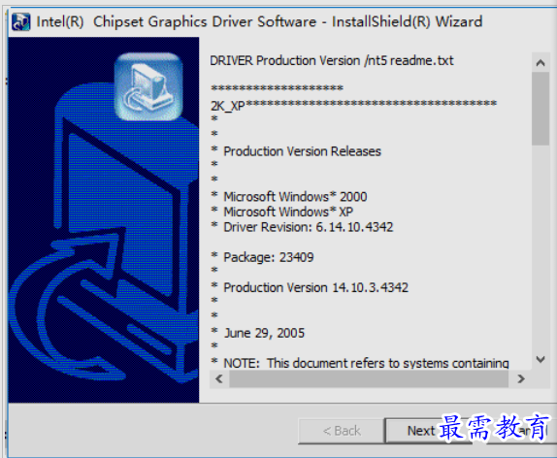The width and height of the screenshot is (557, 458).
Task: Click the horizontal scroll left arrow
Action: coord(219,378)
